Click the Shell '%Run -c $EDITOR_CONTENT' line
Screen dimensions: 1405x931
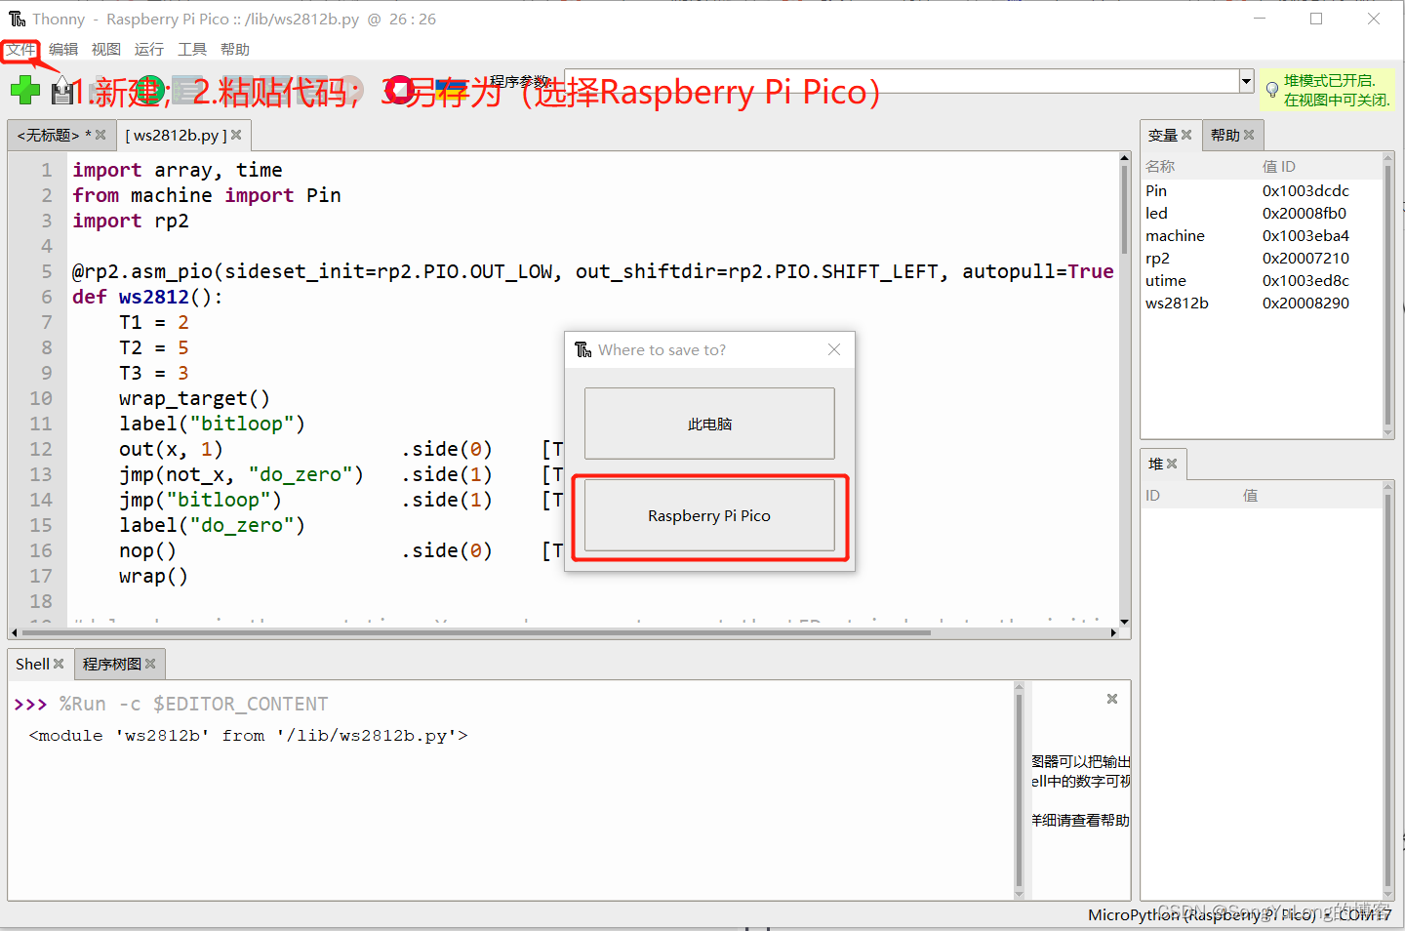pyautogui.click(x=193, y=704)
